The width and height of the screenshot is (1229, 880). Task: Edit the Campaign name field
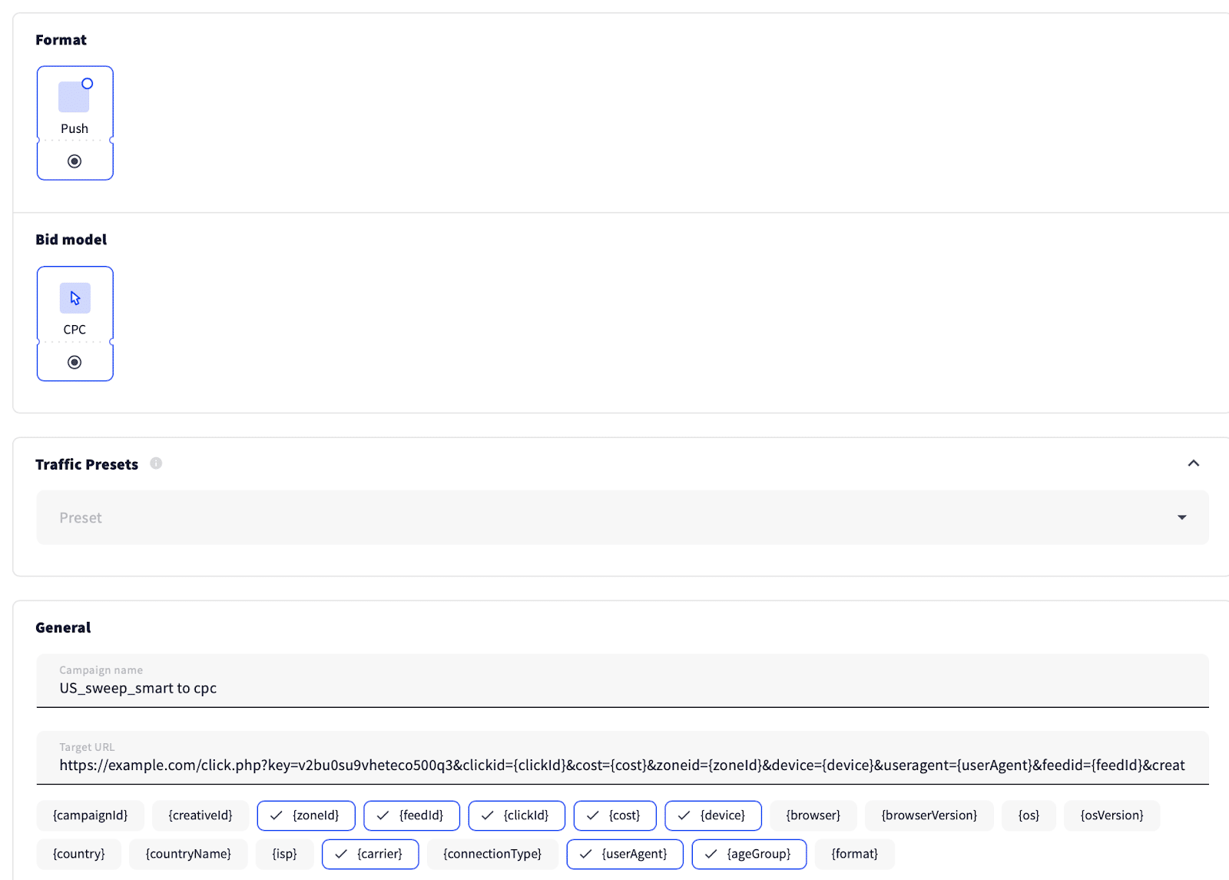622,688
